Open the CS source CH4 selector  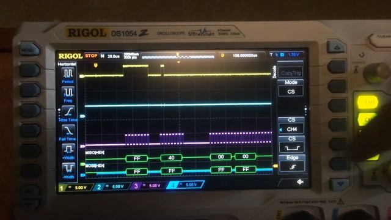click(x=291, y=127)
